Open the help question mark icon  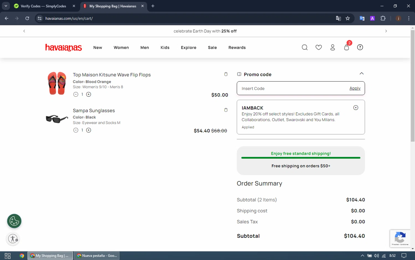[360, 47]
